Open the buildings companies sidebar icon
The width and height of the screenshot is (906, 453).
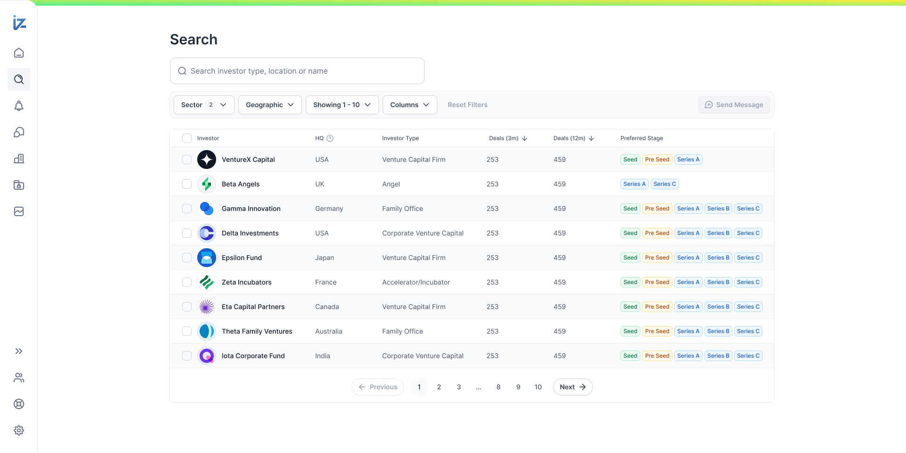(19, 159)
